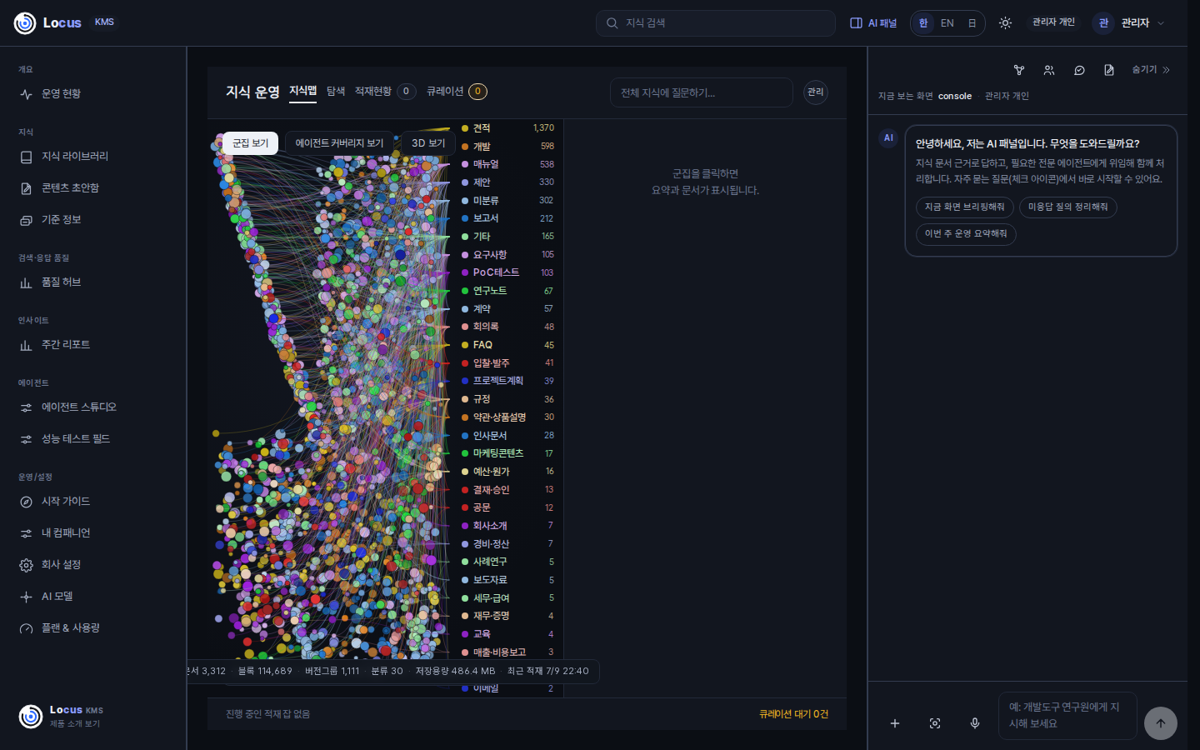Screen dimensions: 1200x750
Task: Click the microphone icon in AI chat
Action: (x=975, y=723)
